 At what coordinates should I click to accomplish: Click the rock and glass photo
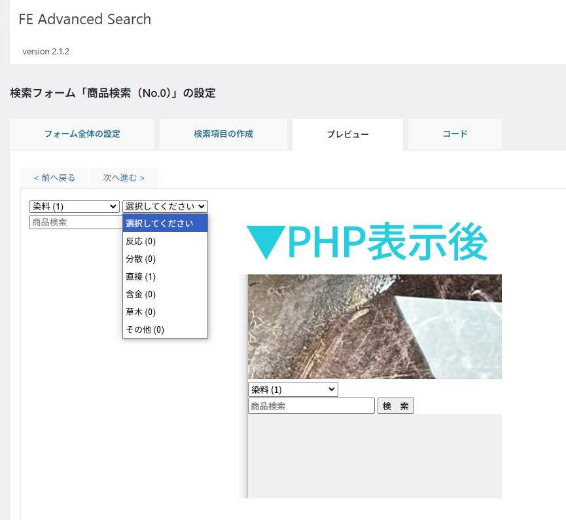coord(375,327)
